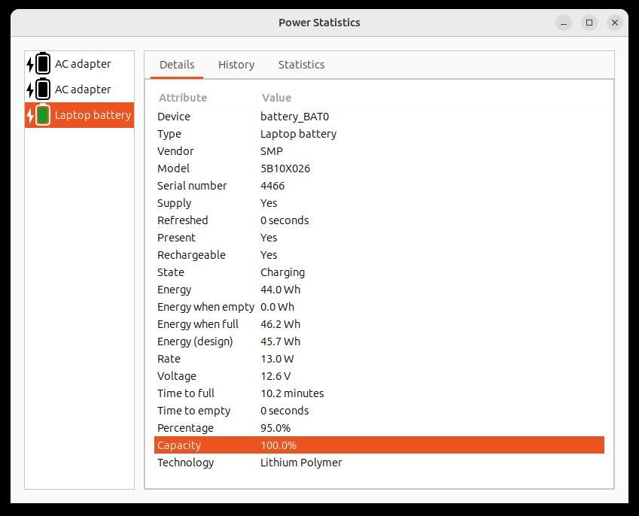
Task: Minimize the Power Statistics window
Action: coord(564,23)
